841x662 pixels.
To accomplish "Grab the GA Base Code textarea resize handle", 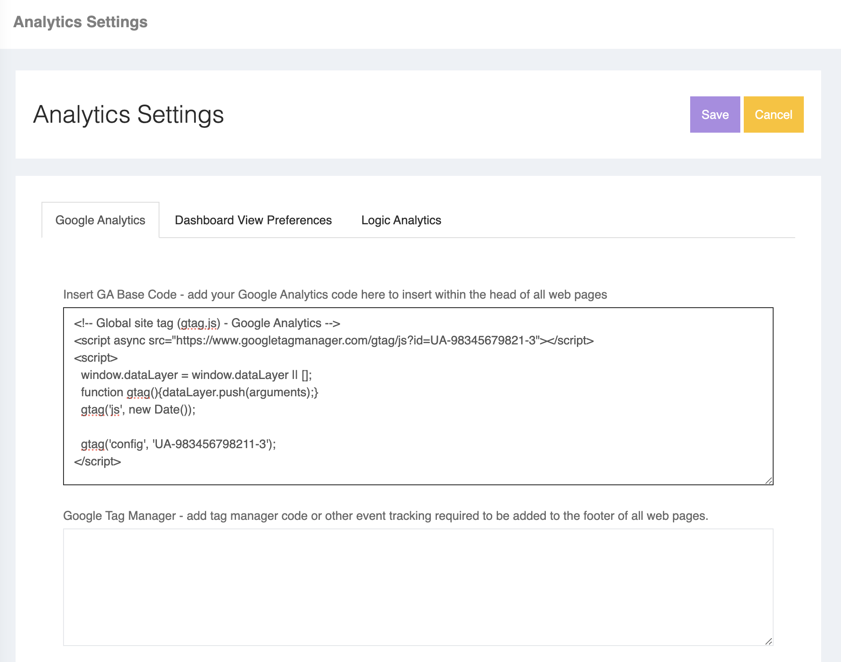I will pyautogui.click(x=768, y=481).
